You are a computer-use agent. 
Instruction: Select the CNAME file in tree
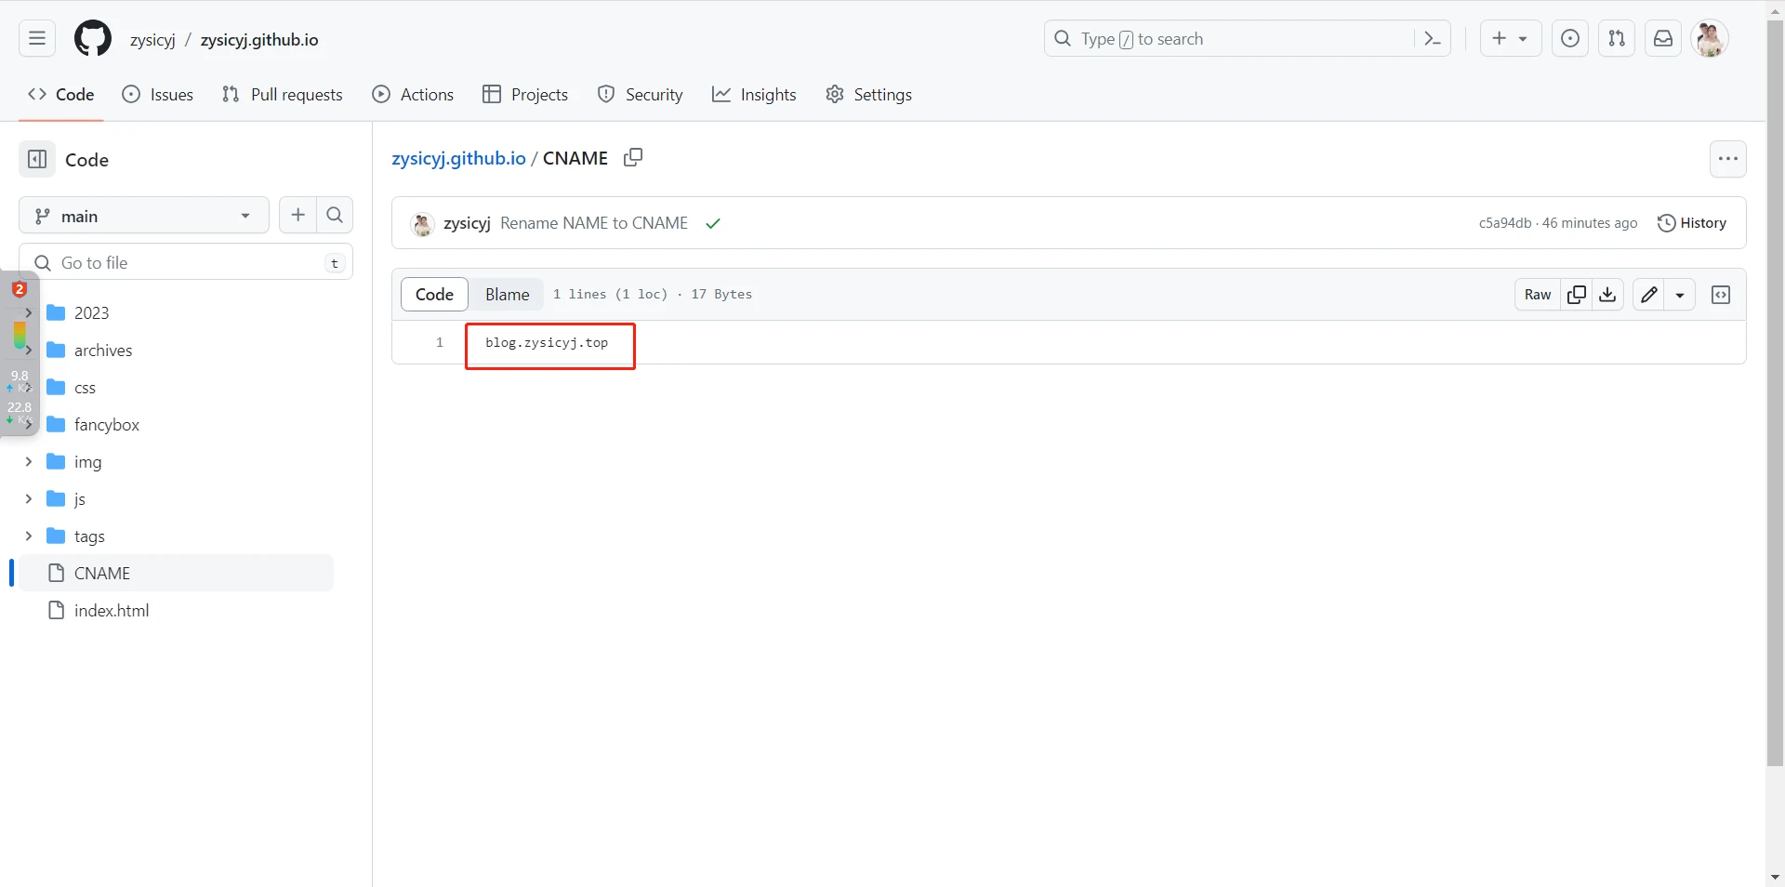(x=177, y=574)
